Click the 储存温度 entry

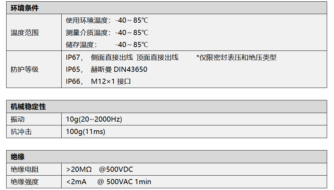point(107,45)
